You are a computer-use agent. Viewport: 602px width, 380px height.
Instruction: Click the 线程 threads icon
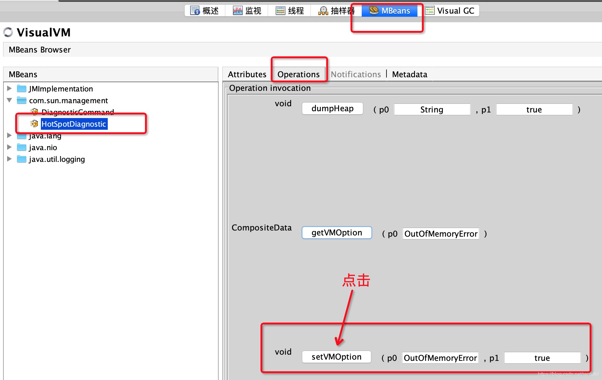point(281,11)
